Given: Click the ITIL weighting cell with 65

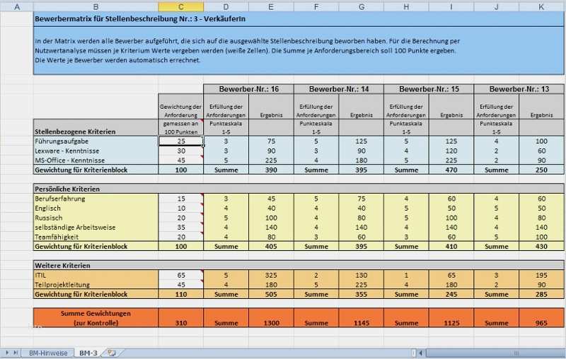Looking at the screenshot, I should [180, 274].
